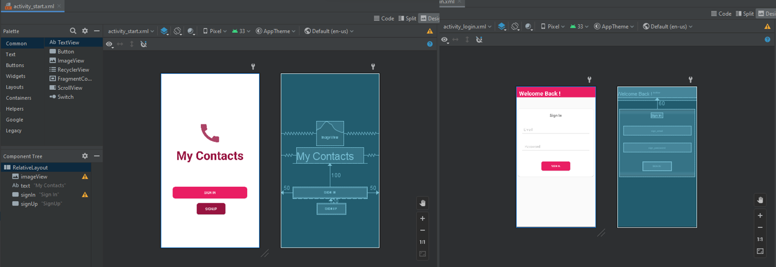Select the Widgets category in Palette
Screen dimensions: 776x267
15,76
